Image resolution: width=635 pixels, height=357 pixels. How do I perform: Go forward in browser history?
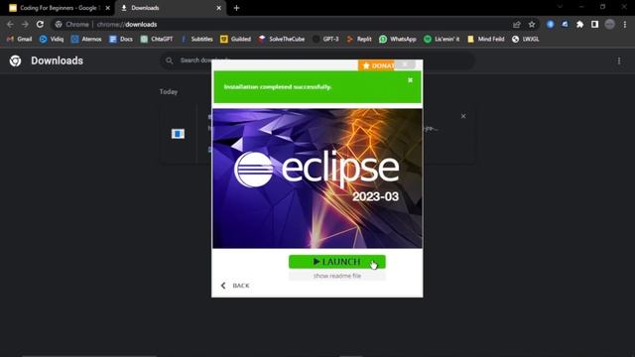pyautogui.click(x=25, y=24)
